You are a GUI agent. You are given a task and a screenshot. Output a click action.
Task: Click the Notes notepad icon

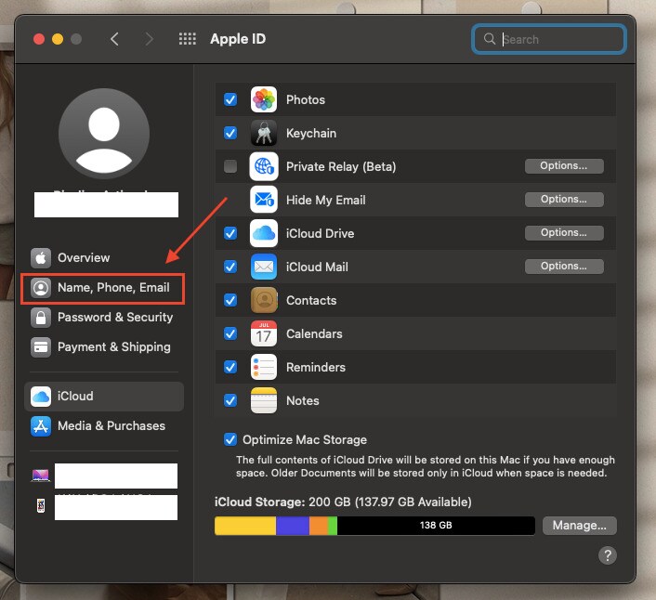point(264,400)
